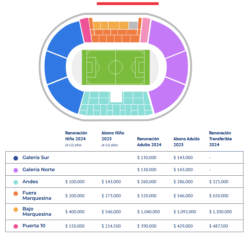
Task: Click the $ 1.300.000 price cell
Action: click(220, 212)
